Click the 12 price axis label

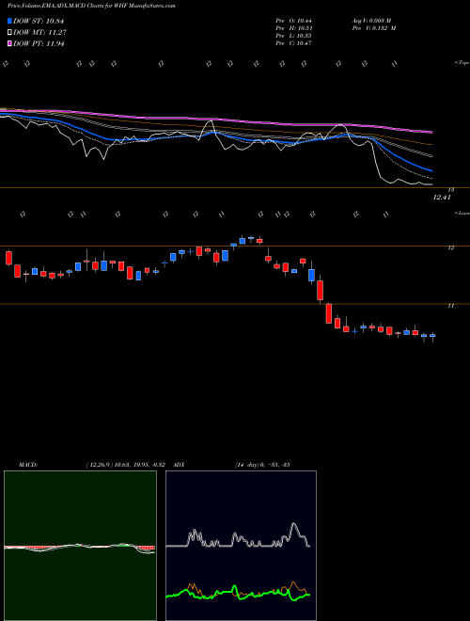[450, 247]
